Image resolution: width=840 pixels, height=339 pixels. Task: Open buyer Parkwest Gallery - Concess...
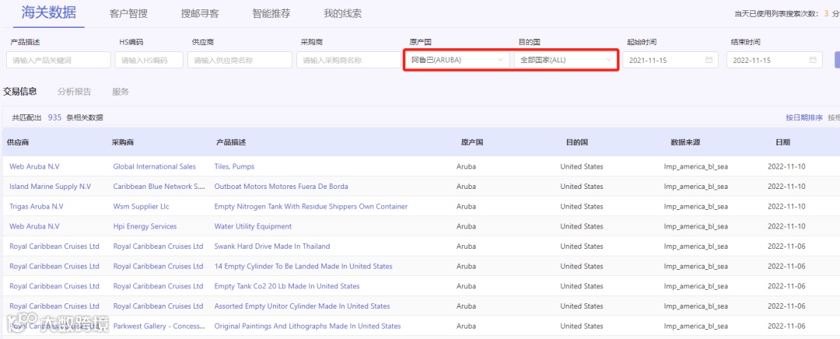159,326
